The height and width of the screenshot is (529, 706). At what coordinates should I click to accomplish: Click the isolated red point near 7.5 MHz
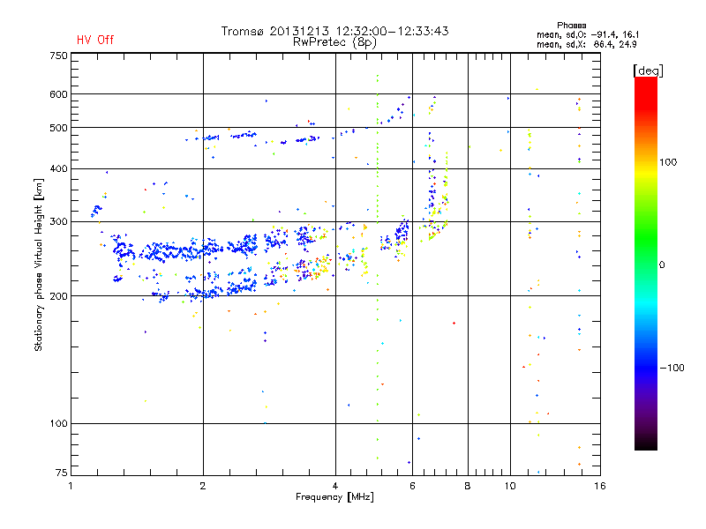454,323
